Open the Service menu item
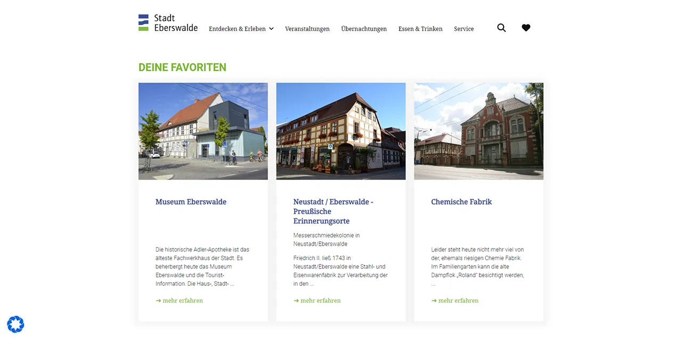The width and height of the screenshot is (682, 340). [x=464, y=29]
